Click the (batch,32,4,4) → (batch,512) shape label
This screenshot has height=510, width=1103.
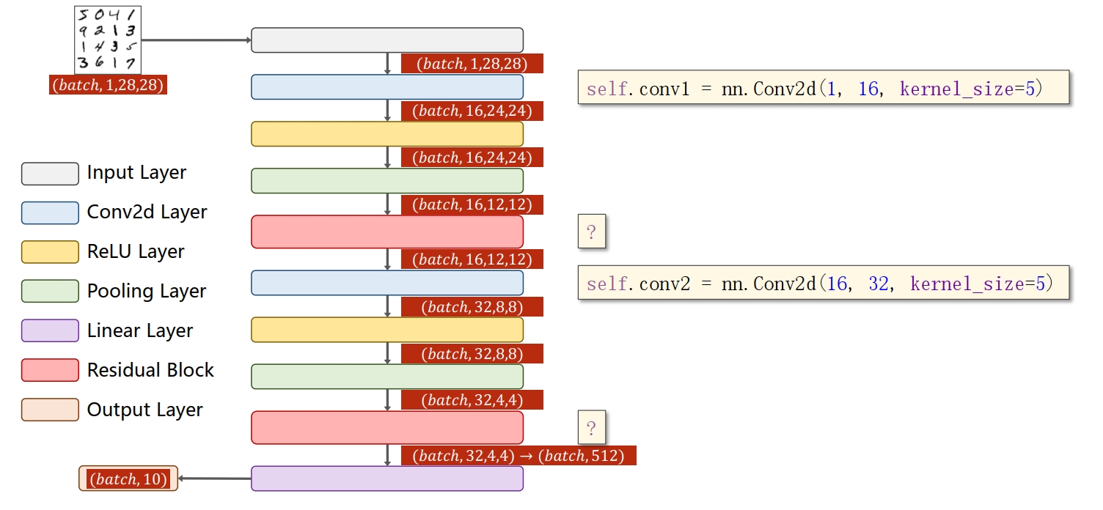[518, 456]
